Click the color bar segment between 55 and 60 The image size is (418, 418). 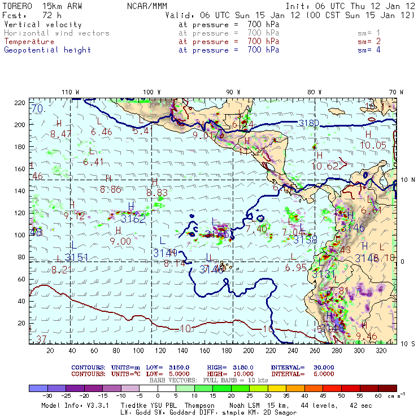[369, 389]
